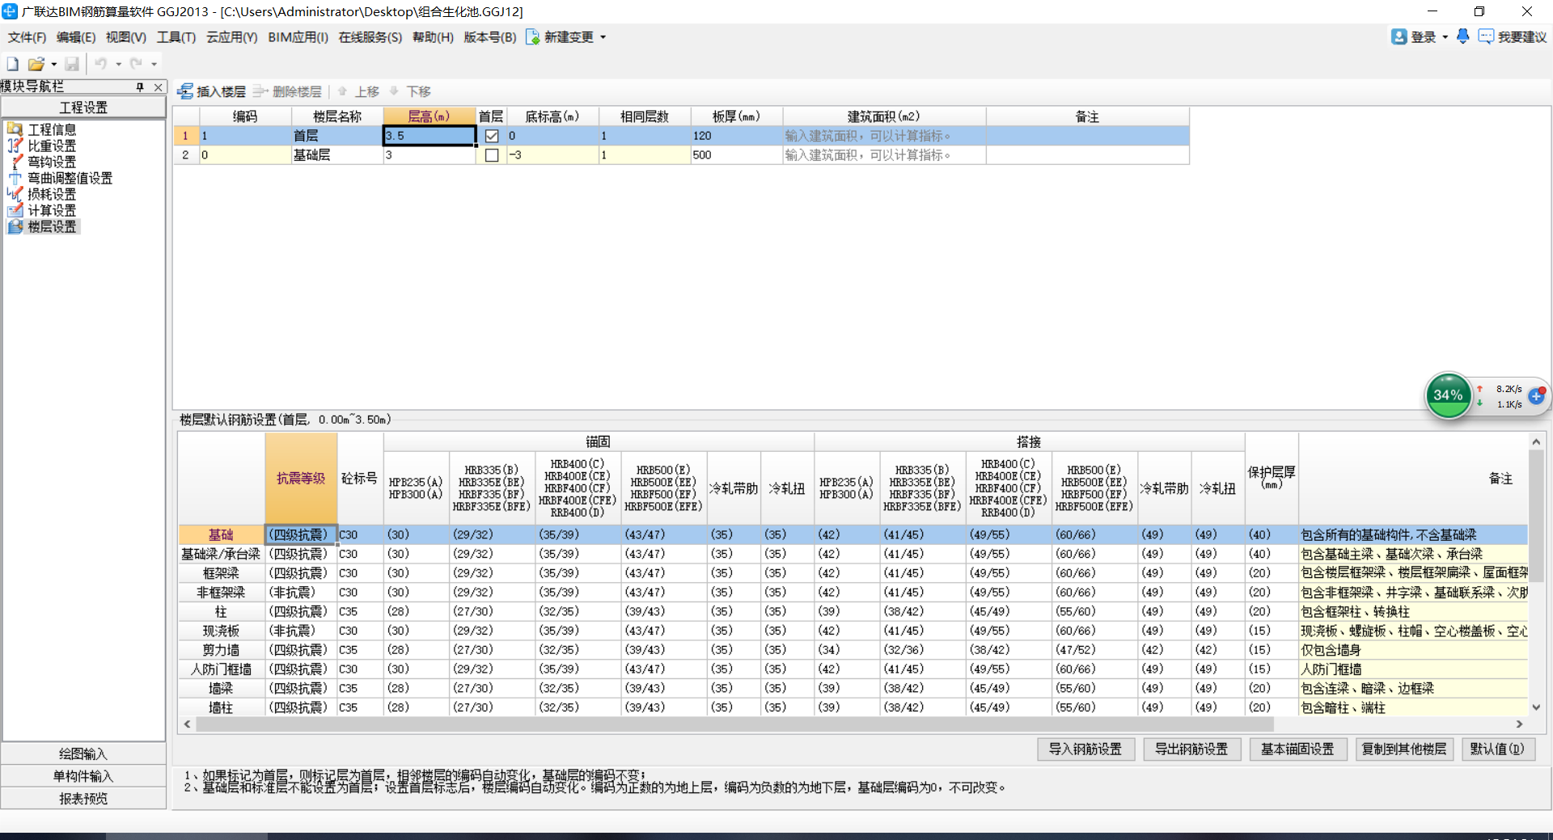Click the Redo arrow icon

136,64
